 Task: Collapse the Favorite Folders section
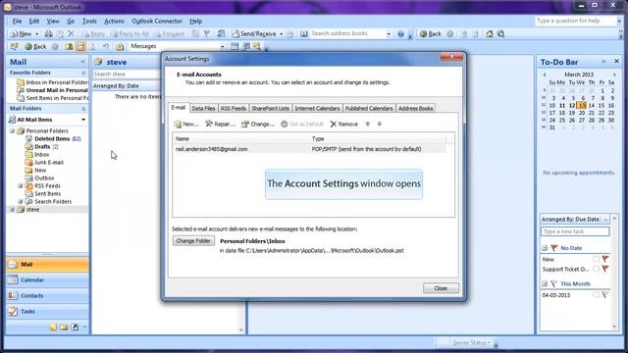click(83, 73)
